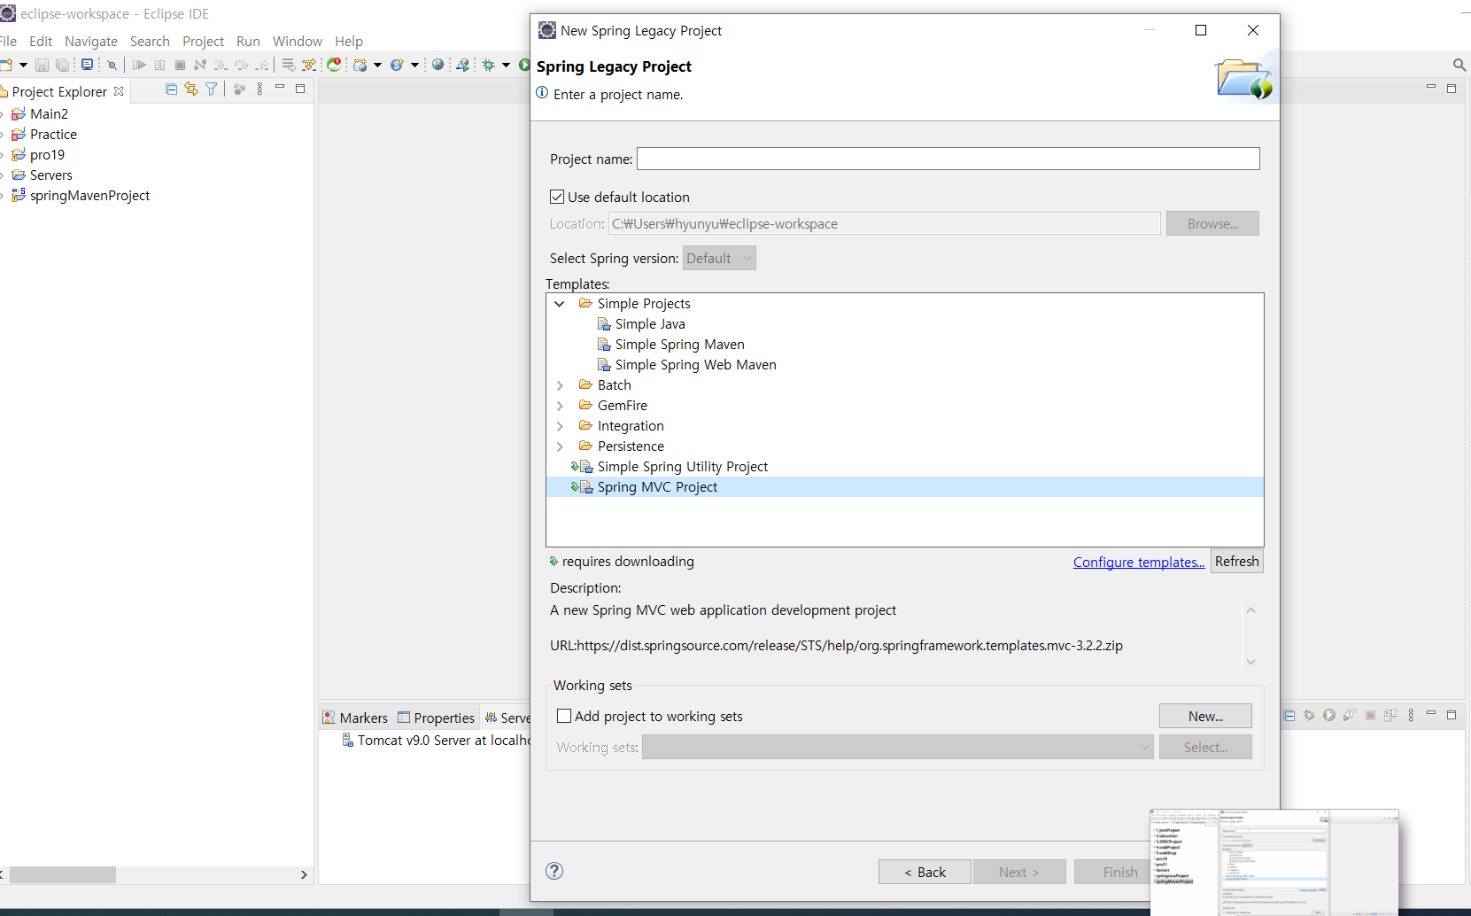1471x916 pixels.
Task: Open the Working sets combo box
Action: coord(898,748)
